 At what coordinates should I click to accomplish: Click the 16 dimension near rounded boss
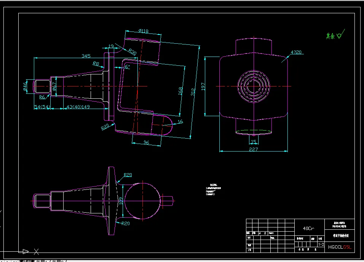click(180, 122)
